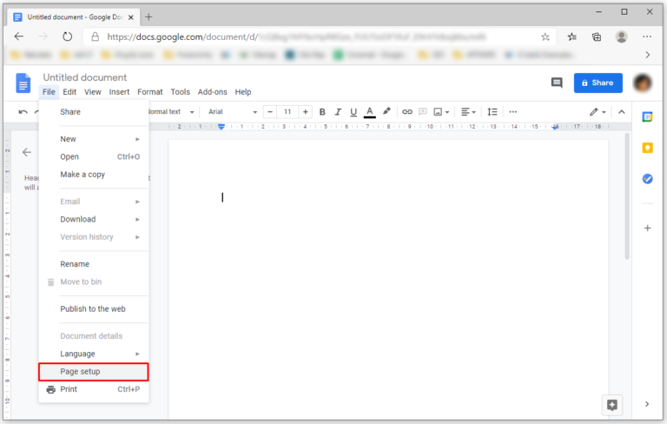The height and width of the screenshot is (424, 667).
Task: Open a new browser tab
Action: [149, 17]
